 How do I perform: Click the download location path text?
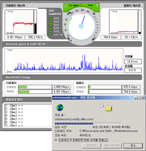coord(109,131)
